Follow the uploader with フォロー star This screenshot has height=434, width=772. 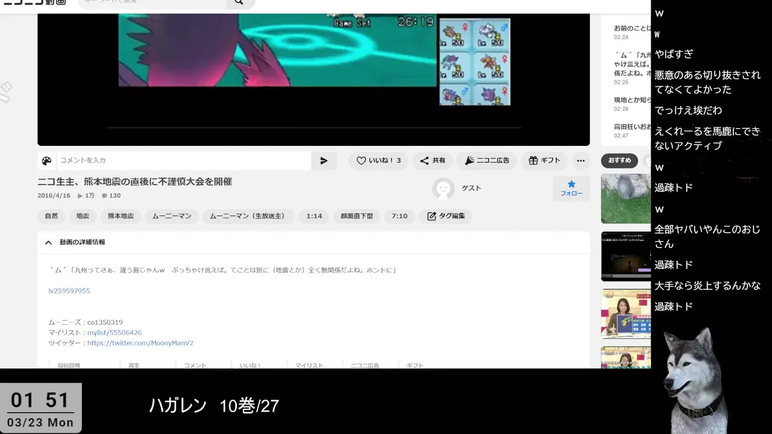pos(571,188)
